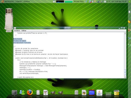This screenshot has height=98, width=131.
Task: Click the volume speaker icon in top panel
Action: (x=101, y=2)
